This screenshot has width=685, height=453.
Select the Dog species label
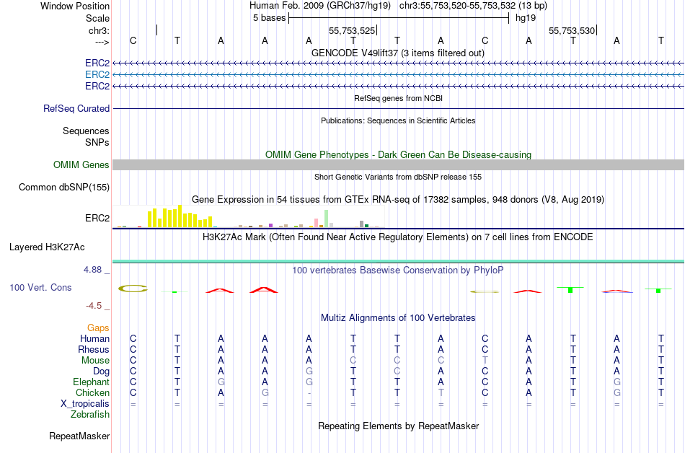pos(101,371)
